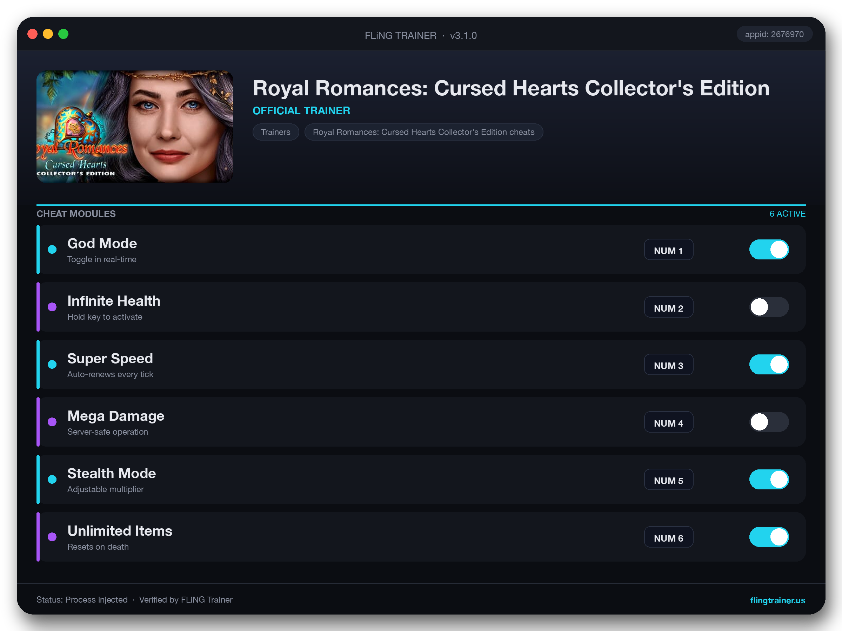Click the "6 ACTIVE" counter
842x631 pixels.
point(787,214)
